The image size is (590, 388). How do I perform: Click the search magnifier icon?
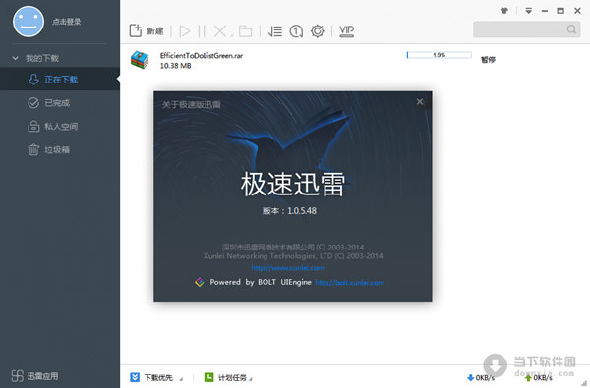pos(571,29)
